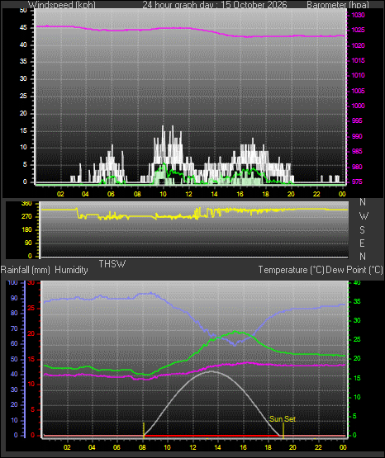The height and width of the screenshot is (458, 385).
Task: Select the 985 barometer scale value
Action: 357,151
